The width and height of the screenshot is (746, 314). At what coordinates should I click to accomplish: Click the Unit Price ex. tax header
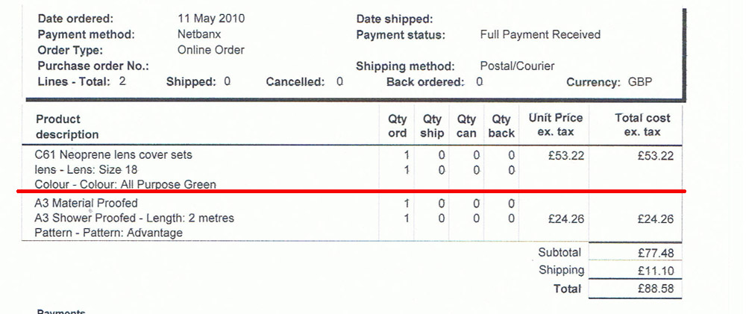(x=556, y=125)
